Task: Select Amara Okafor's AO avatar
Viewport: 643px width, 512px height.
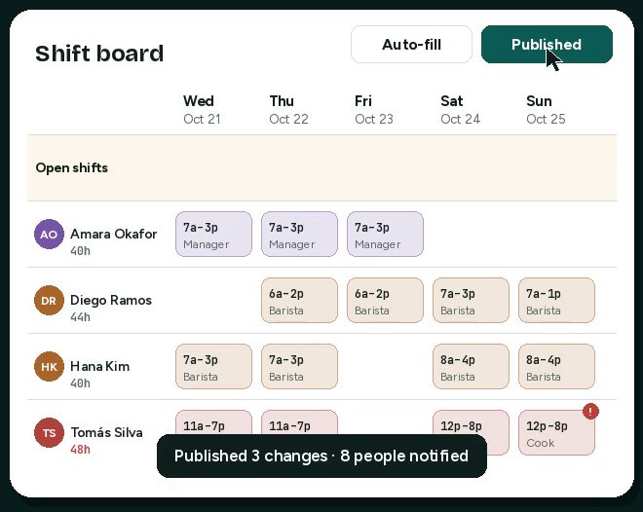Action: [x=49, y=235]
